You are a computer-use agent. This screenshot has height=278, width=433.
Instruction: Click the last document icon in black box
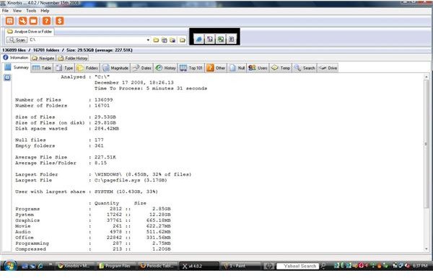232,39
